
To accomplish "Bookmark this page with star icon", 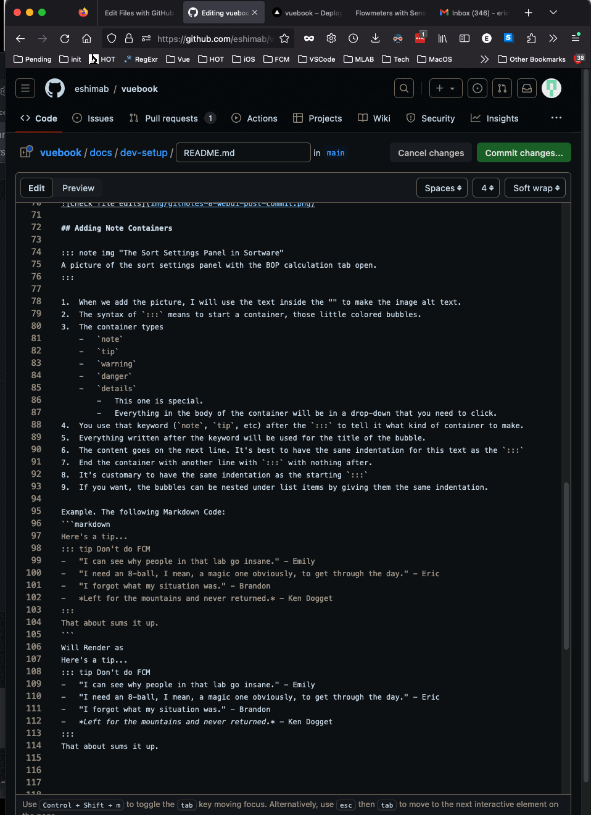I will click(x=284, y=38).
